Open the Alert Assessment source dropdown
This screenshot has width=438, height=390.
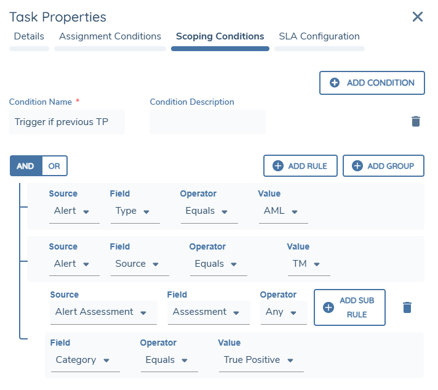point(102,312)
